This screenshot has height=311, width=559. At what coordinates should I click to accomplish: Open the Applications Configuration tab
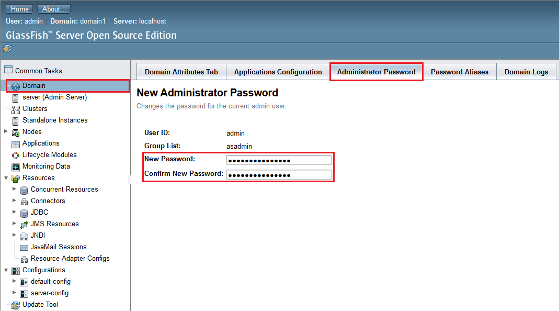[278, 72]
